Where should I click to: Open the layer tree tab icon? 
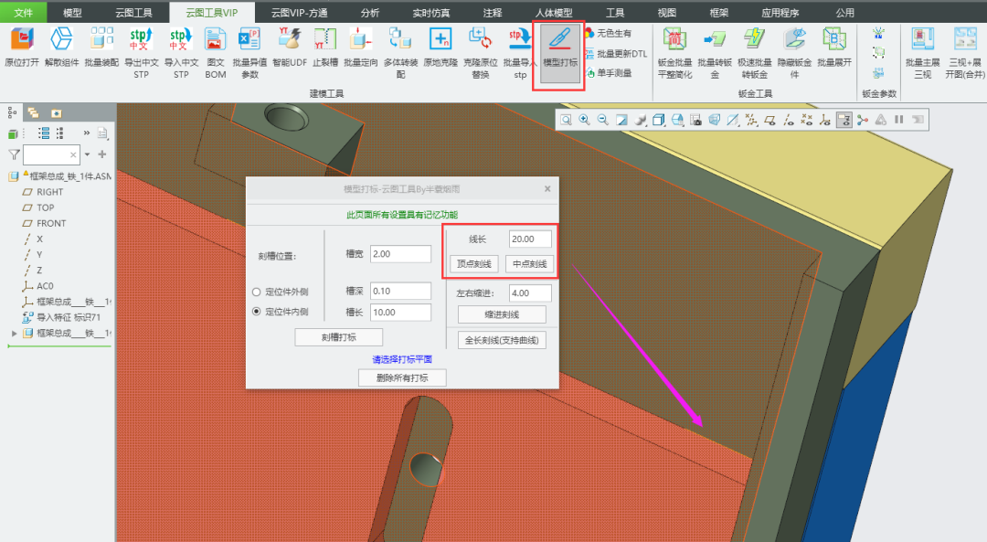[34, 113]
